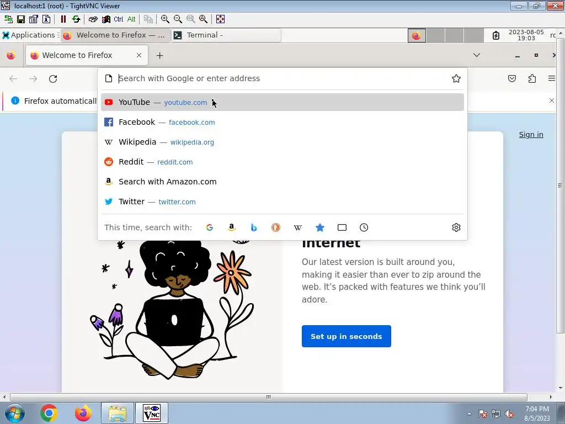Viewport: 565px width, 424px height.
Task: Select the Facebook suggestion
Action: [282, 122]
